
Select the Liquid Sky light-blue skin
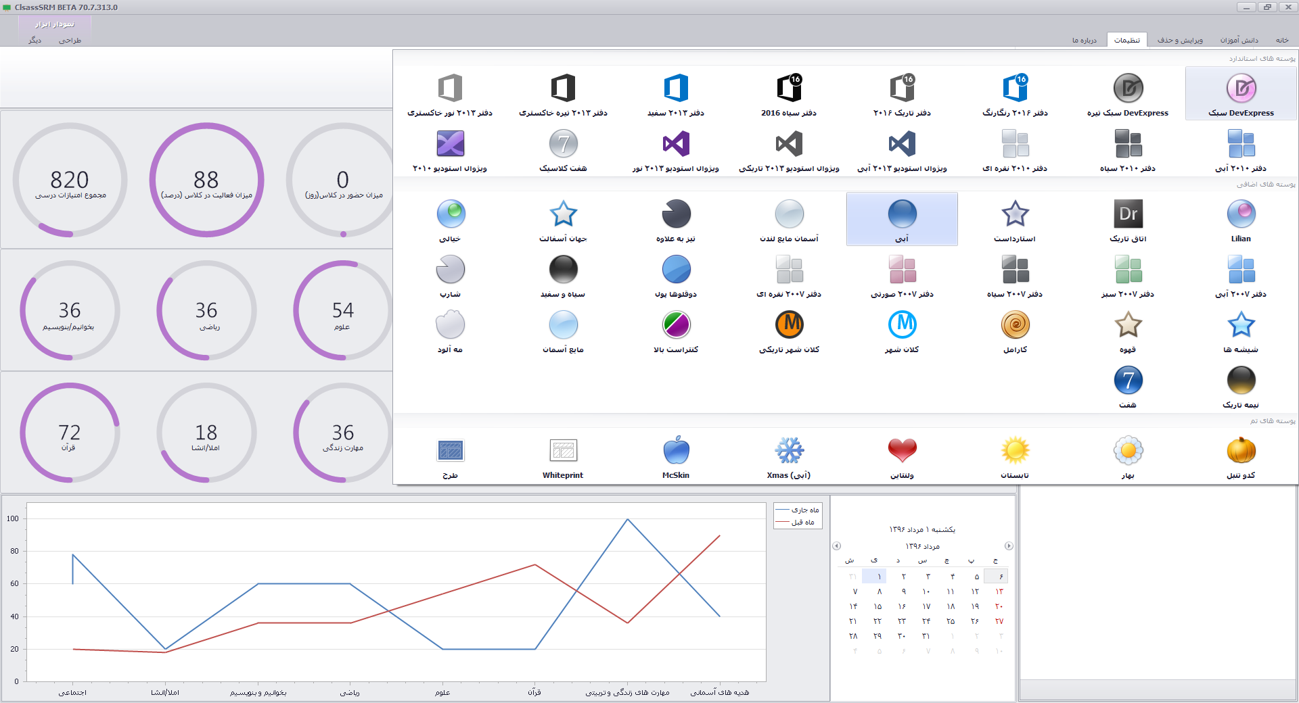pyautogui.click(x=563, y=331)
